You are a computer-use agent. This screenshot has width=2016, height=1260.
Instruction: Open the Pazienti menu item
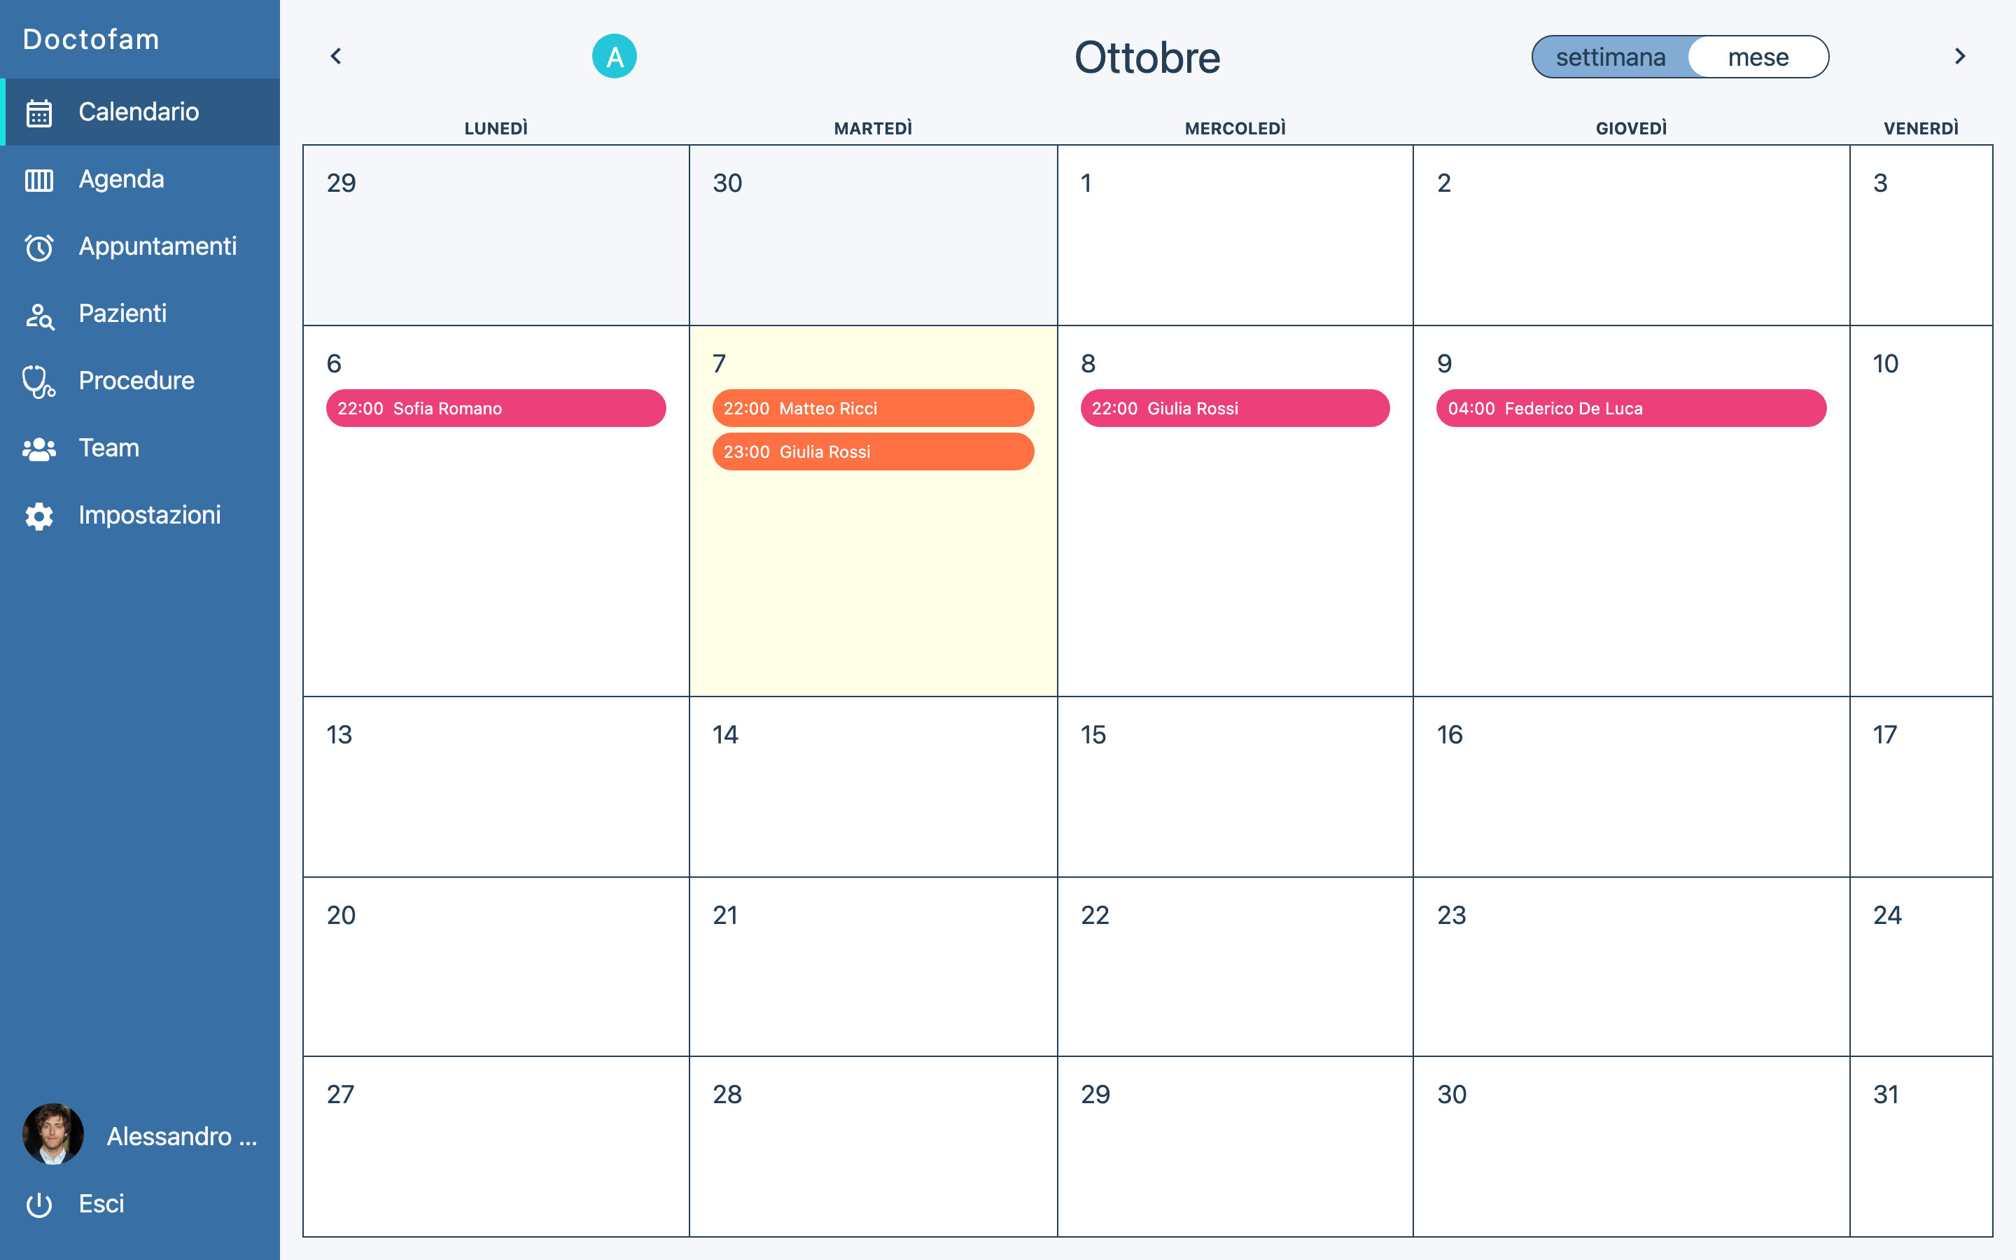(x=122, y=314)
